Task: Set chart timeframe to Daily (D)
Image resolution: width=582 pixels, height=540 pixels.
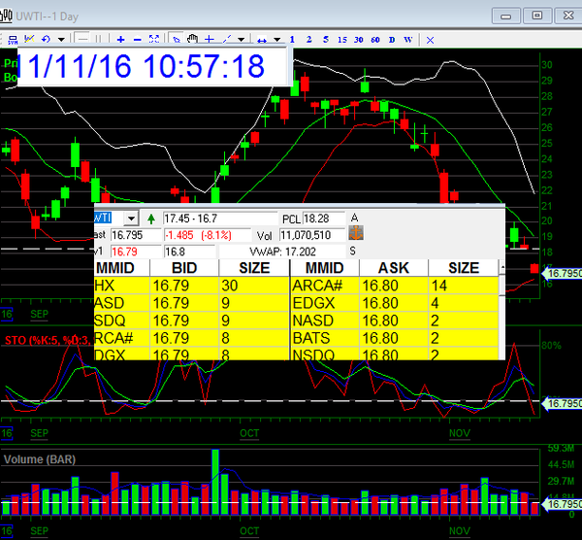Action: pos(392,39)
